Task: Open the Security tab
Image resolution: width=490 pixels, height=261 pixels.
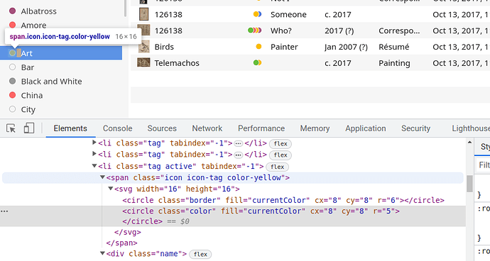Action: point(415,128)
